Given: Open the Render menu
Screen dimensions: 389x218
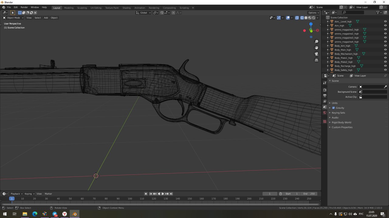Looking at the screenshot, I should pyautogui.click(x=24, y=7).
